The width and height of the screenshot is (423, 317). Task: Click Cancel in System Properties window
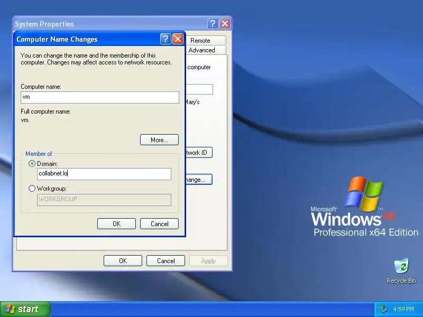pos(165,260)
